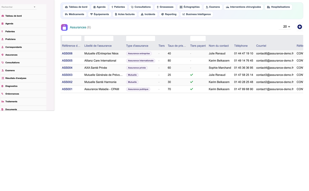
Task: Click the Assurance publique tag
Action: click(138, 89)
